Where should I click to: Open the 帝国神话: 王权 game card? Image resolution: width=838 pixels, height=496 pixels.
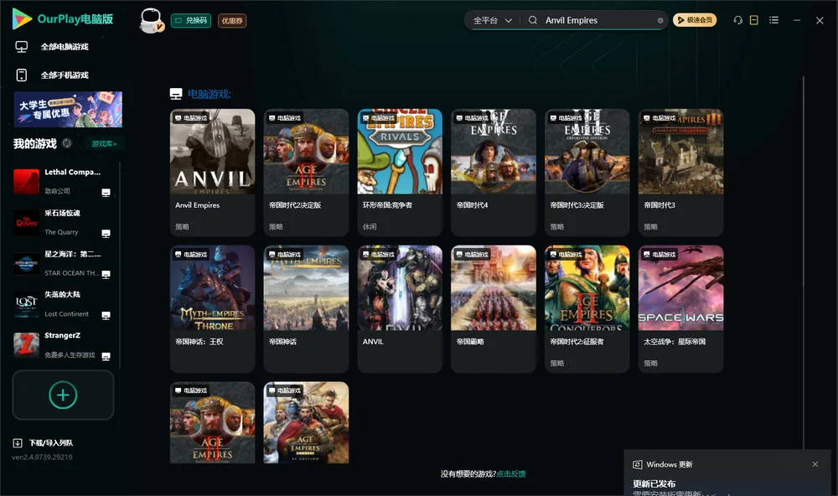(x=212, y=309)
